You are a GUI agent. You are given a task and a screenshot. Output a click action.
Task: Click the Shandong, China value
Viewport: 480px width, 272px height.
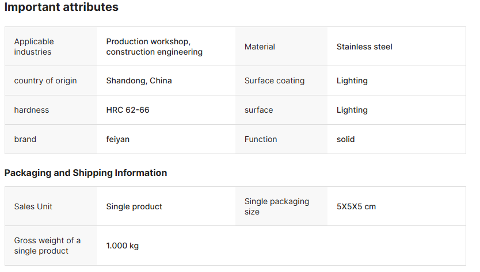(x=139, y=81)
